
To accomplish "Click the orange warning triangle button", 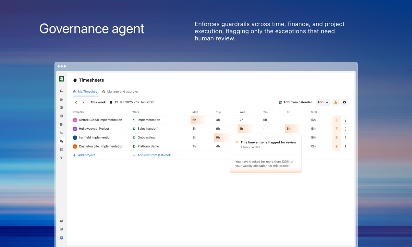I will point(336,102).
